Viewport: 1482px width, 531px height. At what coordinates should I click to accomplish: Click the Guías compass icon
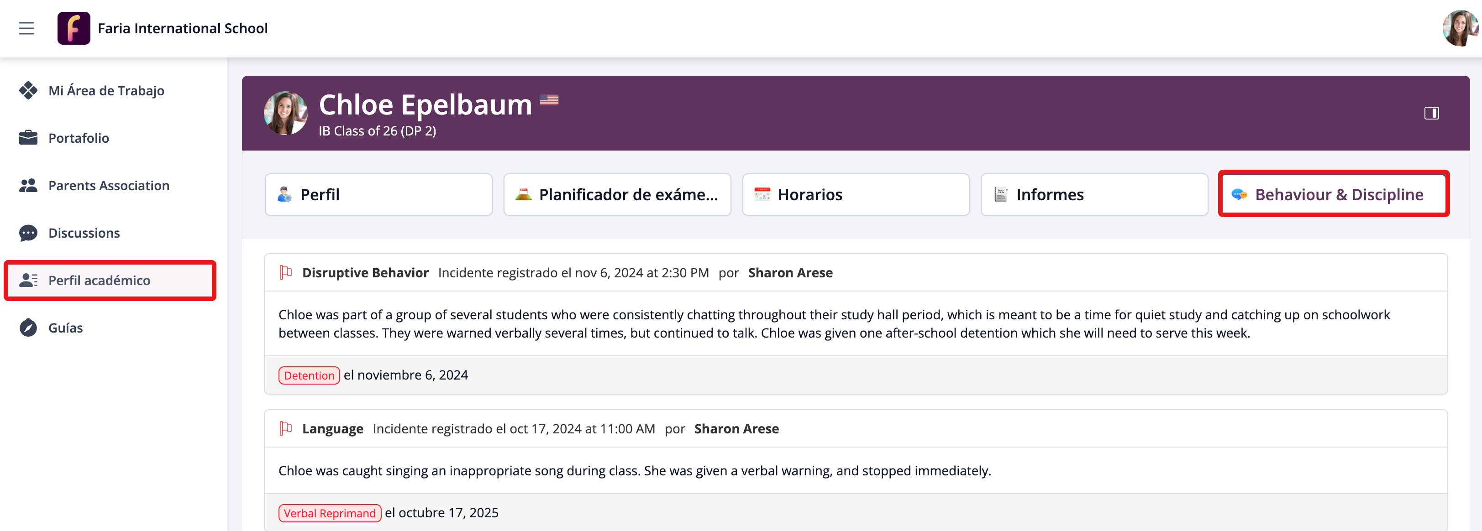click(28, 328)
